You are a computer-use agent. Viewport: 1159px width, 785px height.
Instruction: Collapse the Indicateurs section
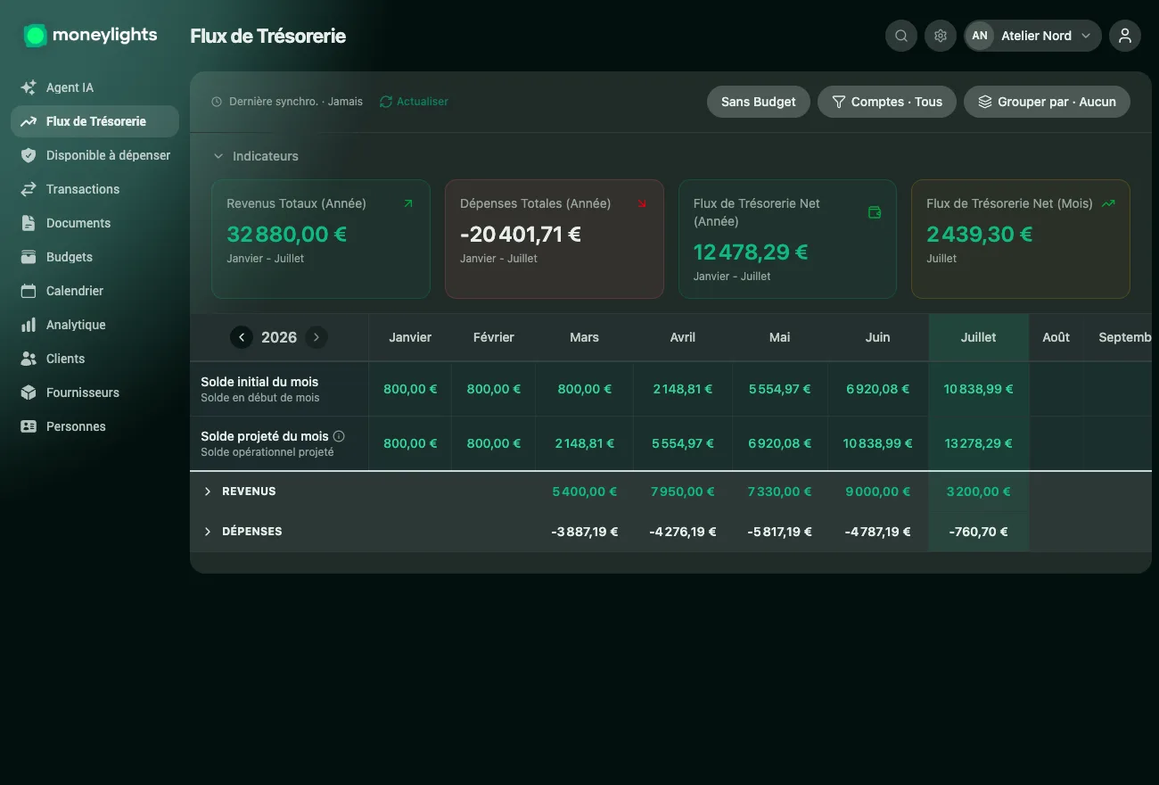point(256,156)
